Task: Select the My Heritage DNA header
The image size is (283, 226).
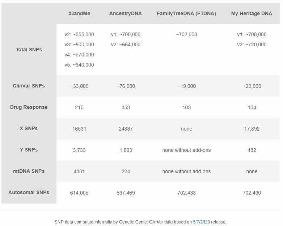Action: click(x=252, y=13)
